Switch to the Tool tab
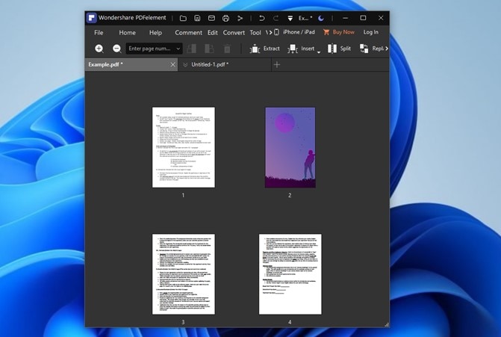Image resolution: width=501 pixels, height=337 pixels. pos(255,33)
